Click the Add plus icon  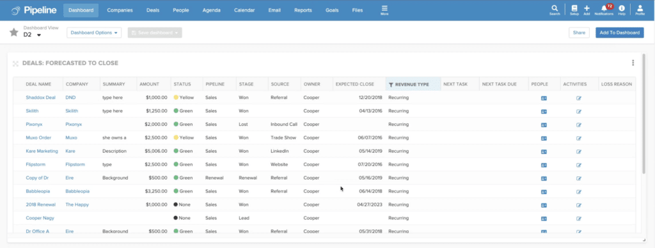coord(587,10)
